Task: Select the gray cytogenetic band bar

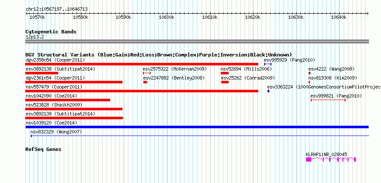Action: click(x=197, y=41)
